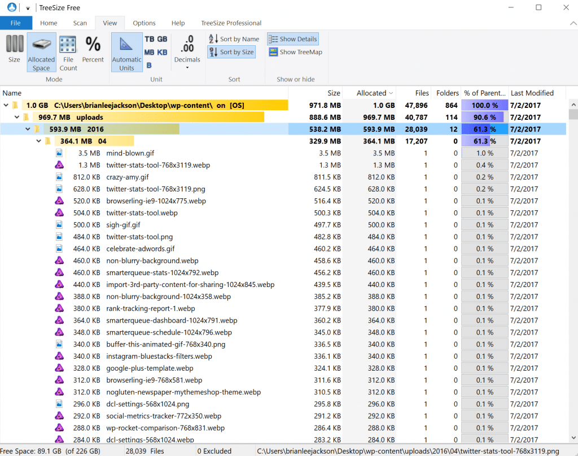
Task: Collapse the 2016 folder
Action: click(x=28, y=129)
